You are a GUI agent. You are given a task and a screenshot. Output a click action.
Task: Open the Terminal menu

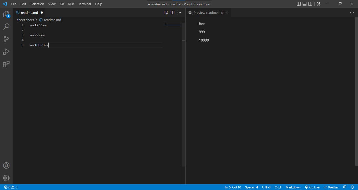(x=85, y=4)
